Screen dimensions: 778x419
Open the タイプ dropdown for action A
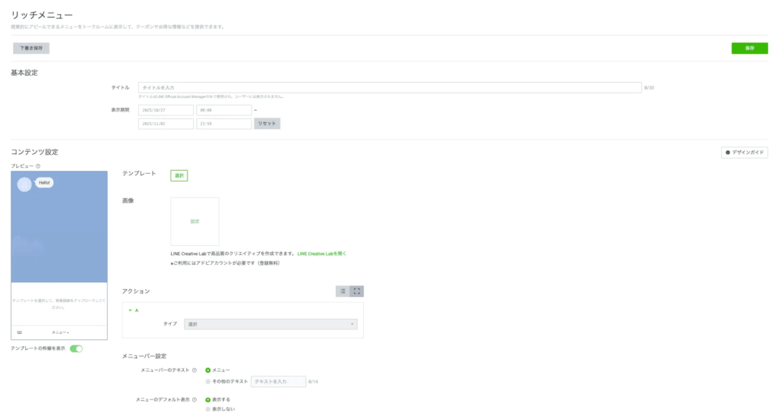tap(270, 324)
